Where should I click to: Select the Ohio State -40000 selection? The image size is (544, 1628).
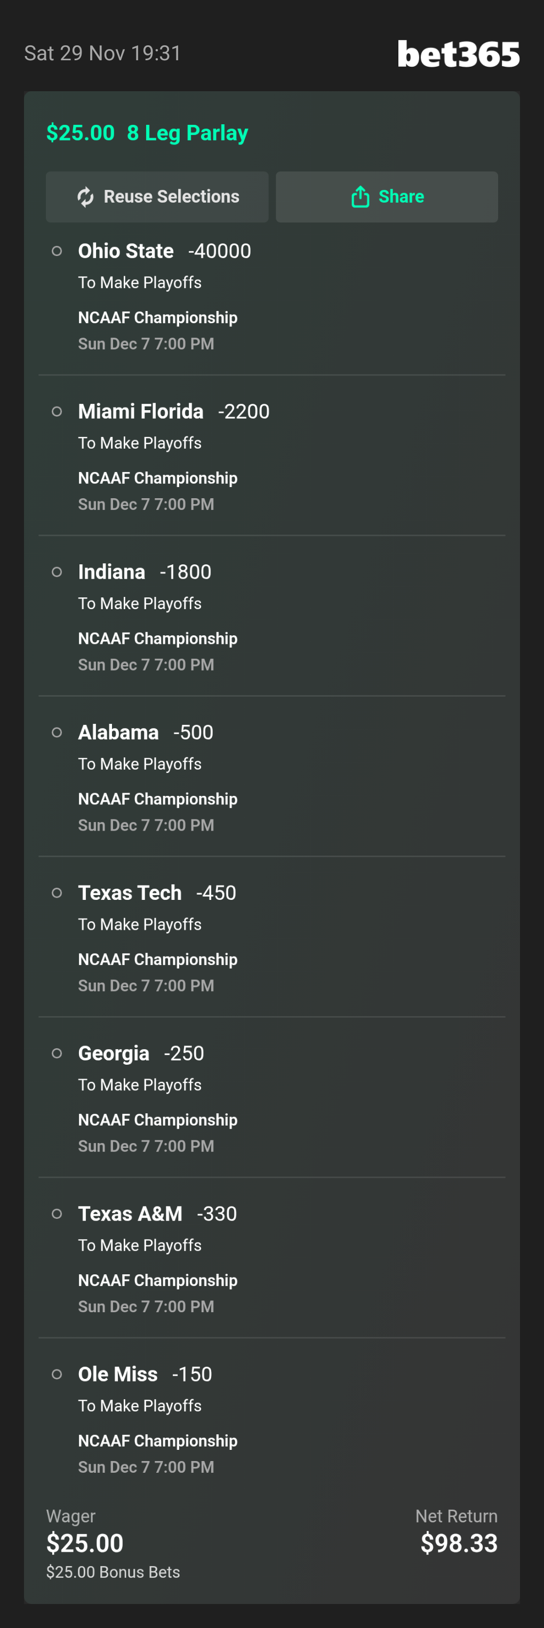click(164, 252)
